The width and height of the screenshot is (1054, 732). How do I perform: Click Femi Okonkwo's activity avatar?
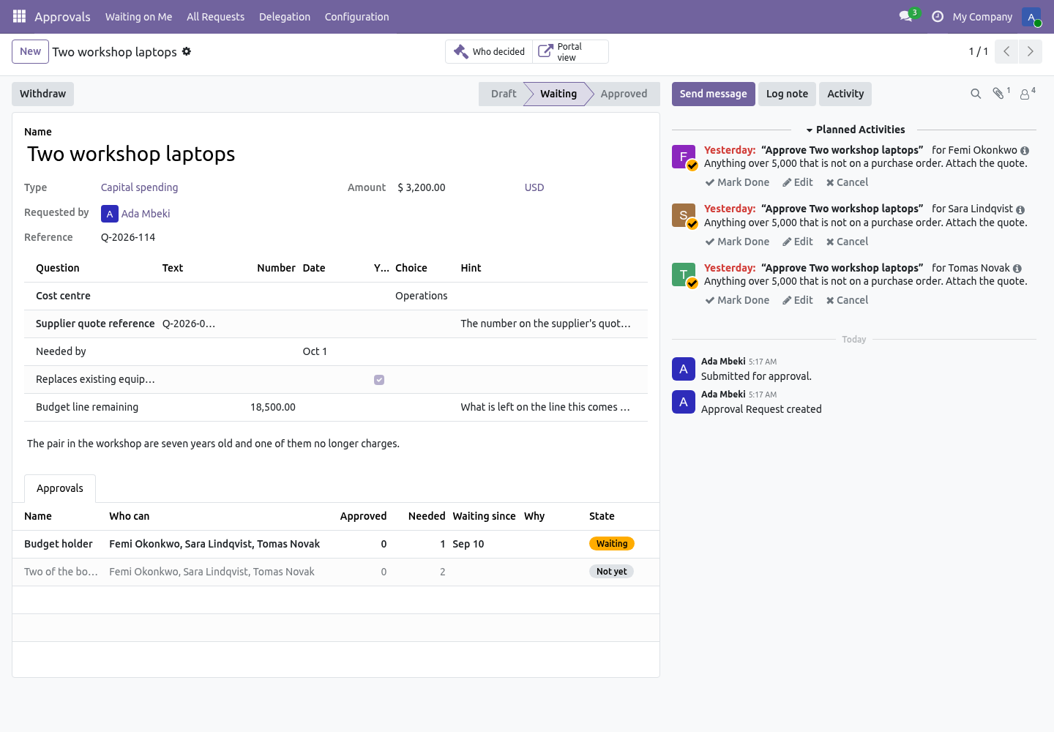684,157
